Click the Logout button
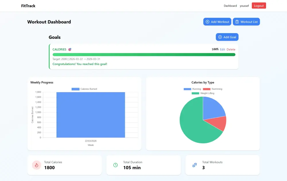 coord(259,5)
